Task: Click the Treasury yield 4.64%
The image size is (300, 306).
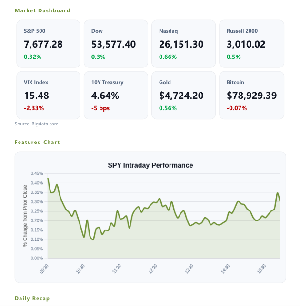Action: click(105, 96)
